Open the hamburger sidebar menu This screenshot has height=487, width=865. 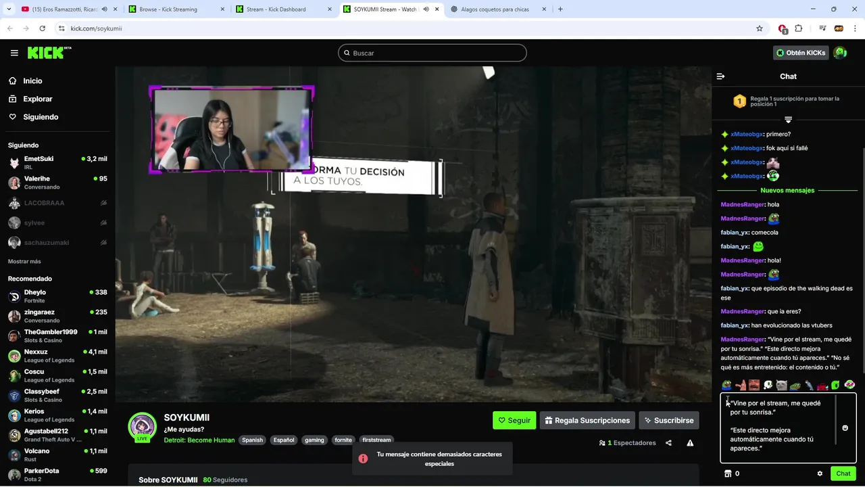[14, 53]
